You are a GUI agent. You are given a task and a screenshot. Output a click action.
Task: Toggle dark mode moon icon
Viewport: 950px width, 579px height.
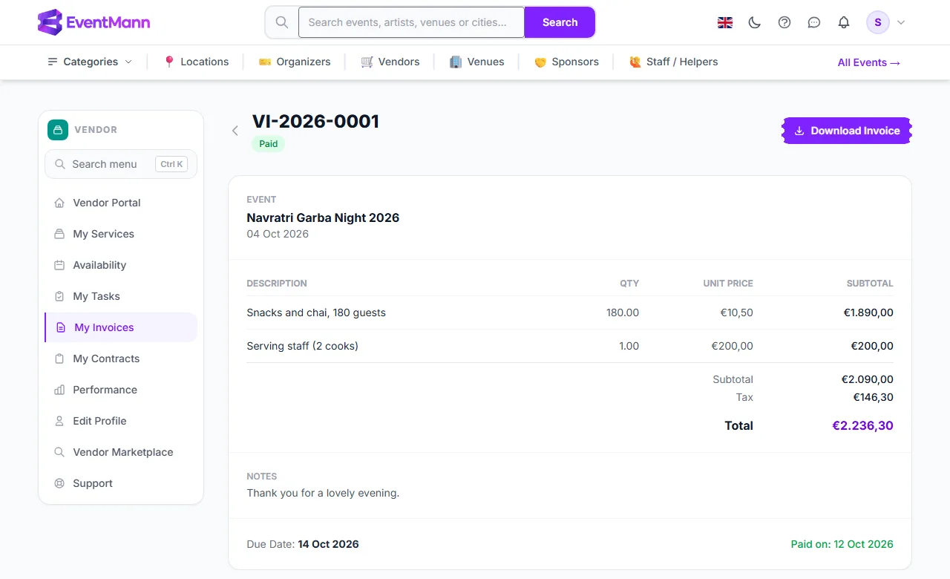click(x=755, y=22)
